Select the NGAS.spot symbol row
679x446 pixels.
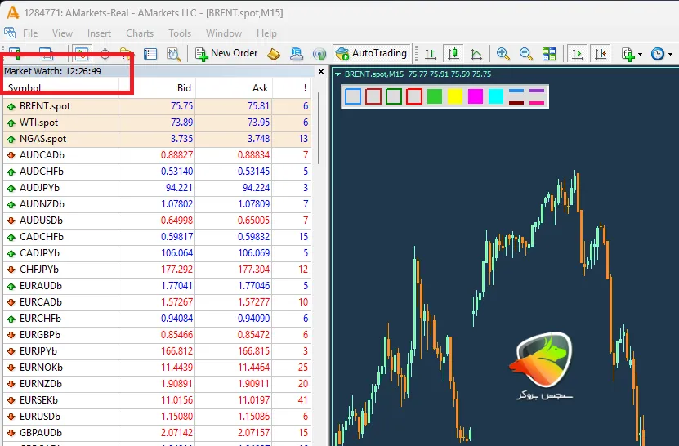tap(157, 139)
